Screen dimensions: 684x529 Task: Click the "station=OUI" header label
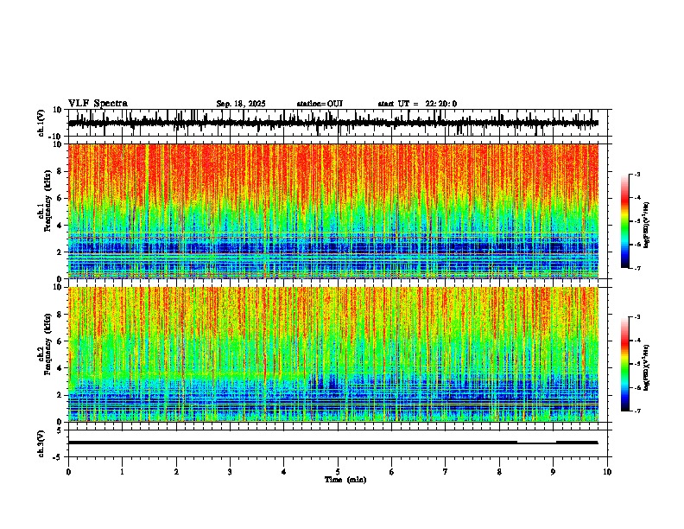pyautogui.click(x=320, y=104)
